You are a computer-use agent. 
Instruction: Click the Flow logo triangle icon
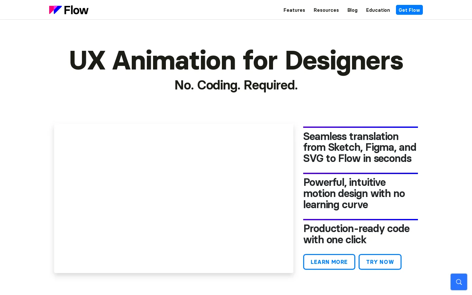pyautogui.click(x=55, y=10)
